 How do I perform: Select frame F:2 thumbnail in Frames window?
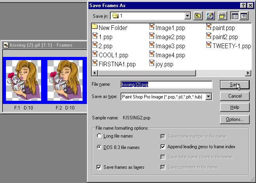(65, 80)
